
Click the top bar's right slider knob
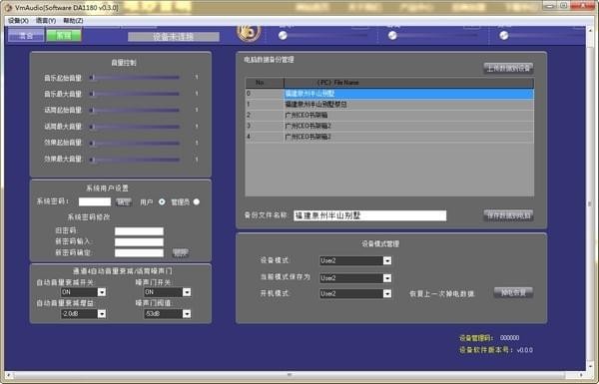(x=504, y=36)
